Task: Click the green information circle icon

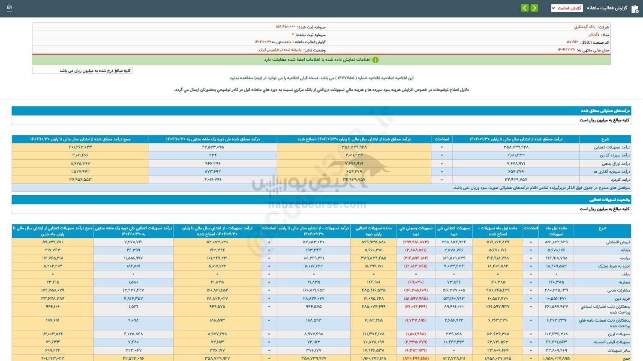Action: (x=375, y=60)
